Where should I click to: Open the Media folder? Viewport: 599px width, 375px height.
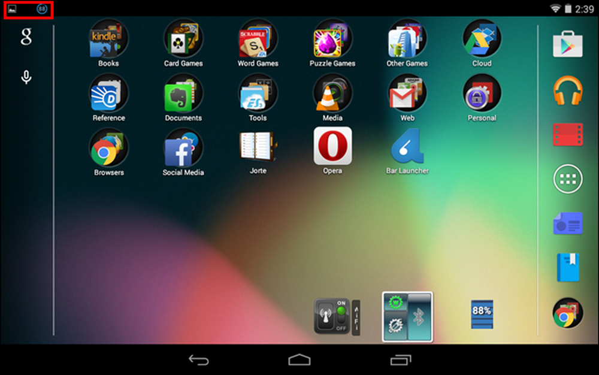pyautogui.click(x=332, y=93)
